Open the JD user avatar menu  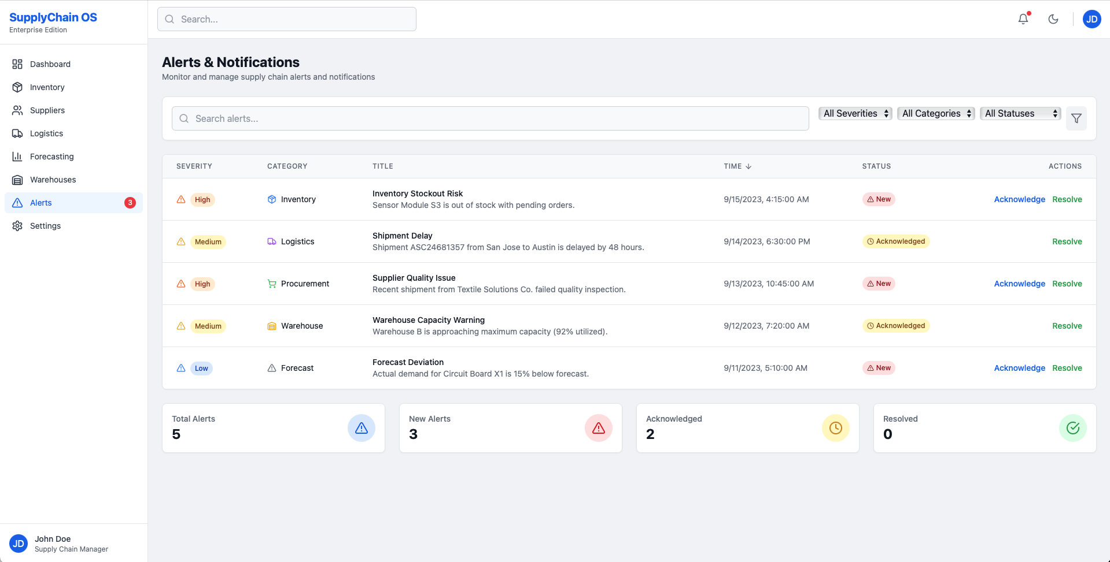(1091, 19)
